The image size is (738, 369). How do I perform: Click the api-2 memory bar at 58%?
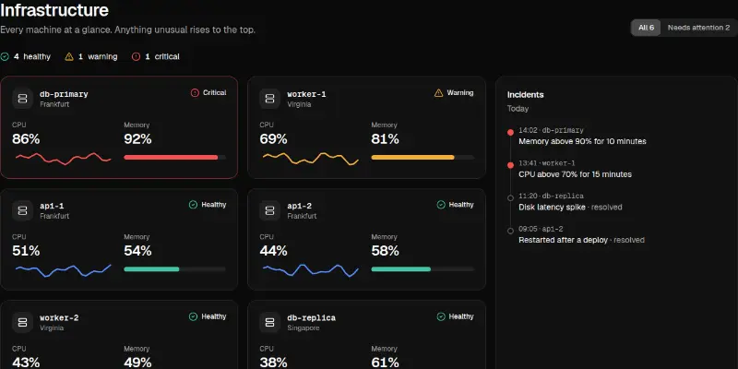click(x=423, y=269)
